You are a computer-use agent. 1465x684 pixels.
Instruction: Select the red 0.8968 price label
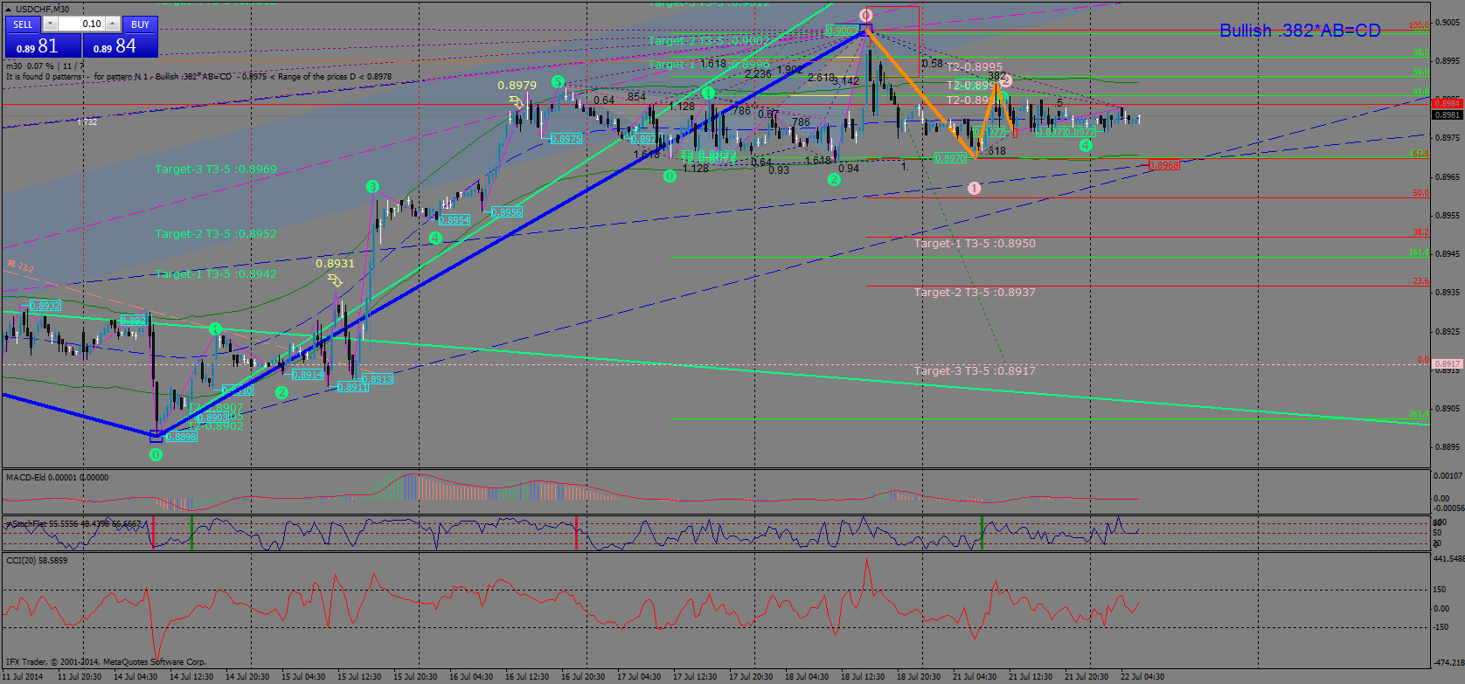1163,165
